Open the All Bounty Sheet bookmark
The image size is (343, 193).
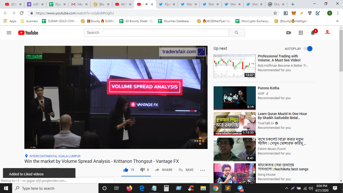click(x=137, y=21)
